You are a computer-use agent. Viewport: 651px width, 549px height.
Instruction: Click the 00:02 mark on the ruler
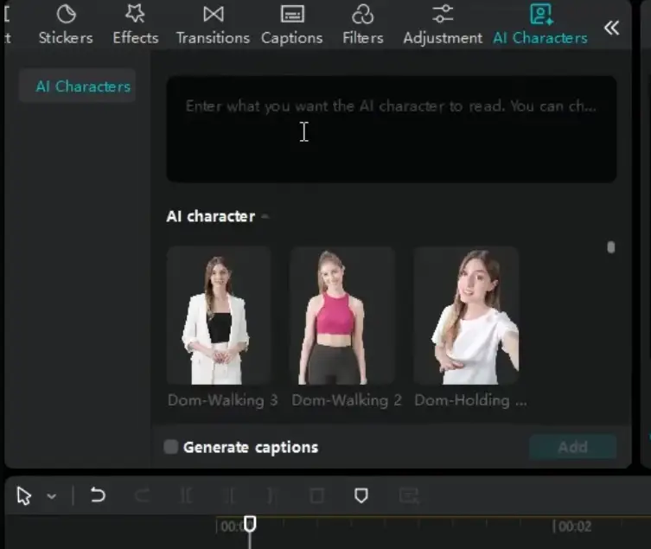point(575,527)
